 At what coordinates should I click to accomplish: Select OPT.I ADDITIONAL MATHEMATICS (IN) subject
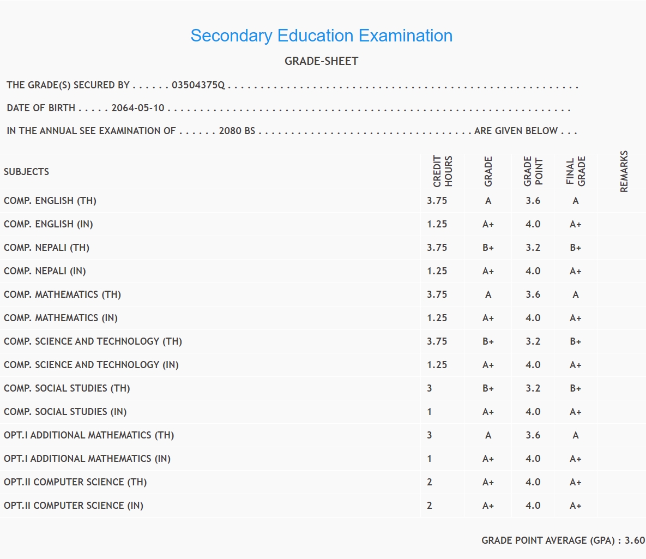tap(87, 459)
